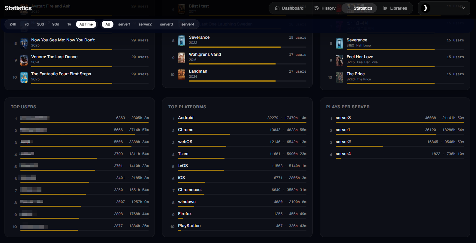Filter statistics by server2 pill
This screenshot has height=243, width=476.
click(145, 24)
